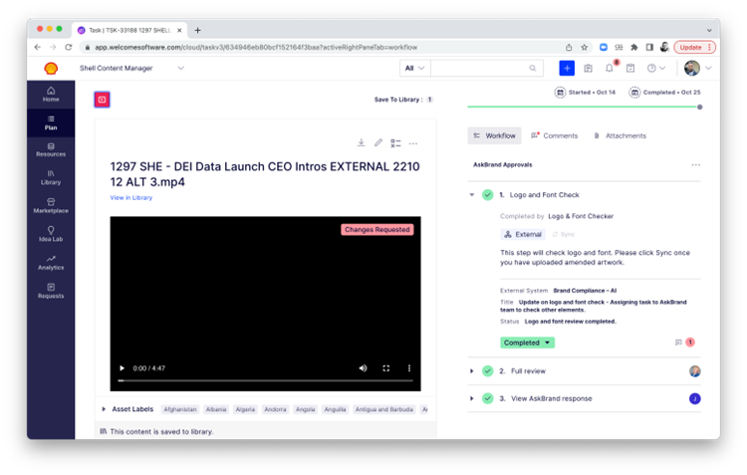Switch to the Attachments tab
Screen dimensions: 747x475
[620, 135]
